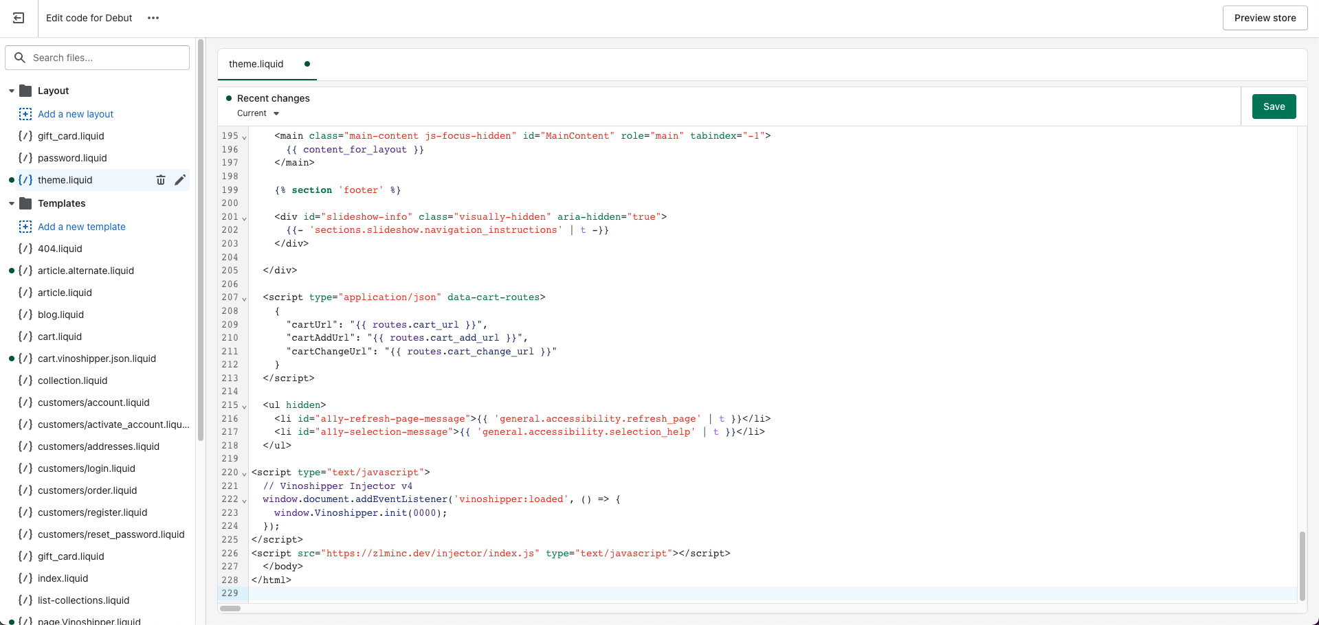
Task: Open gift_card.liquid in Templates folder
Action: (x=71, y=556)
